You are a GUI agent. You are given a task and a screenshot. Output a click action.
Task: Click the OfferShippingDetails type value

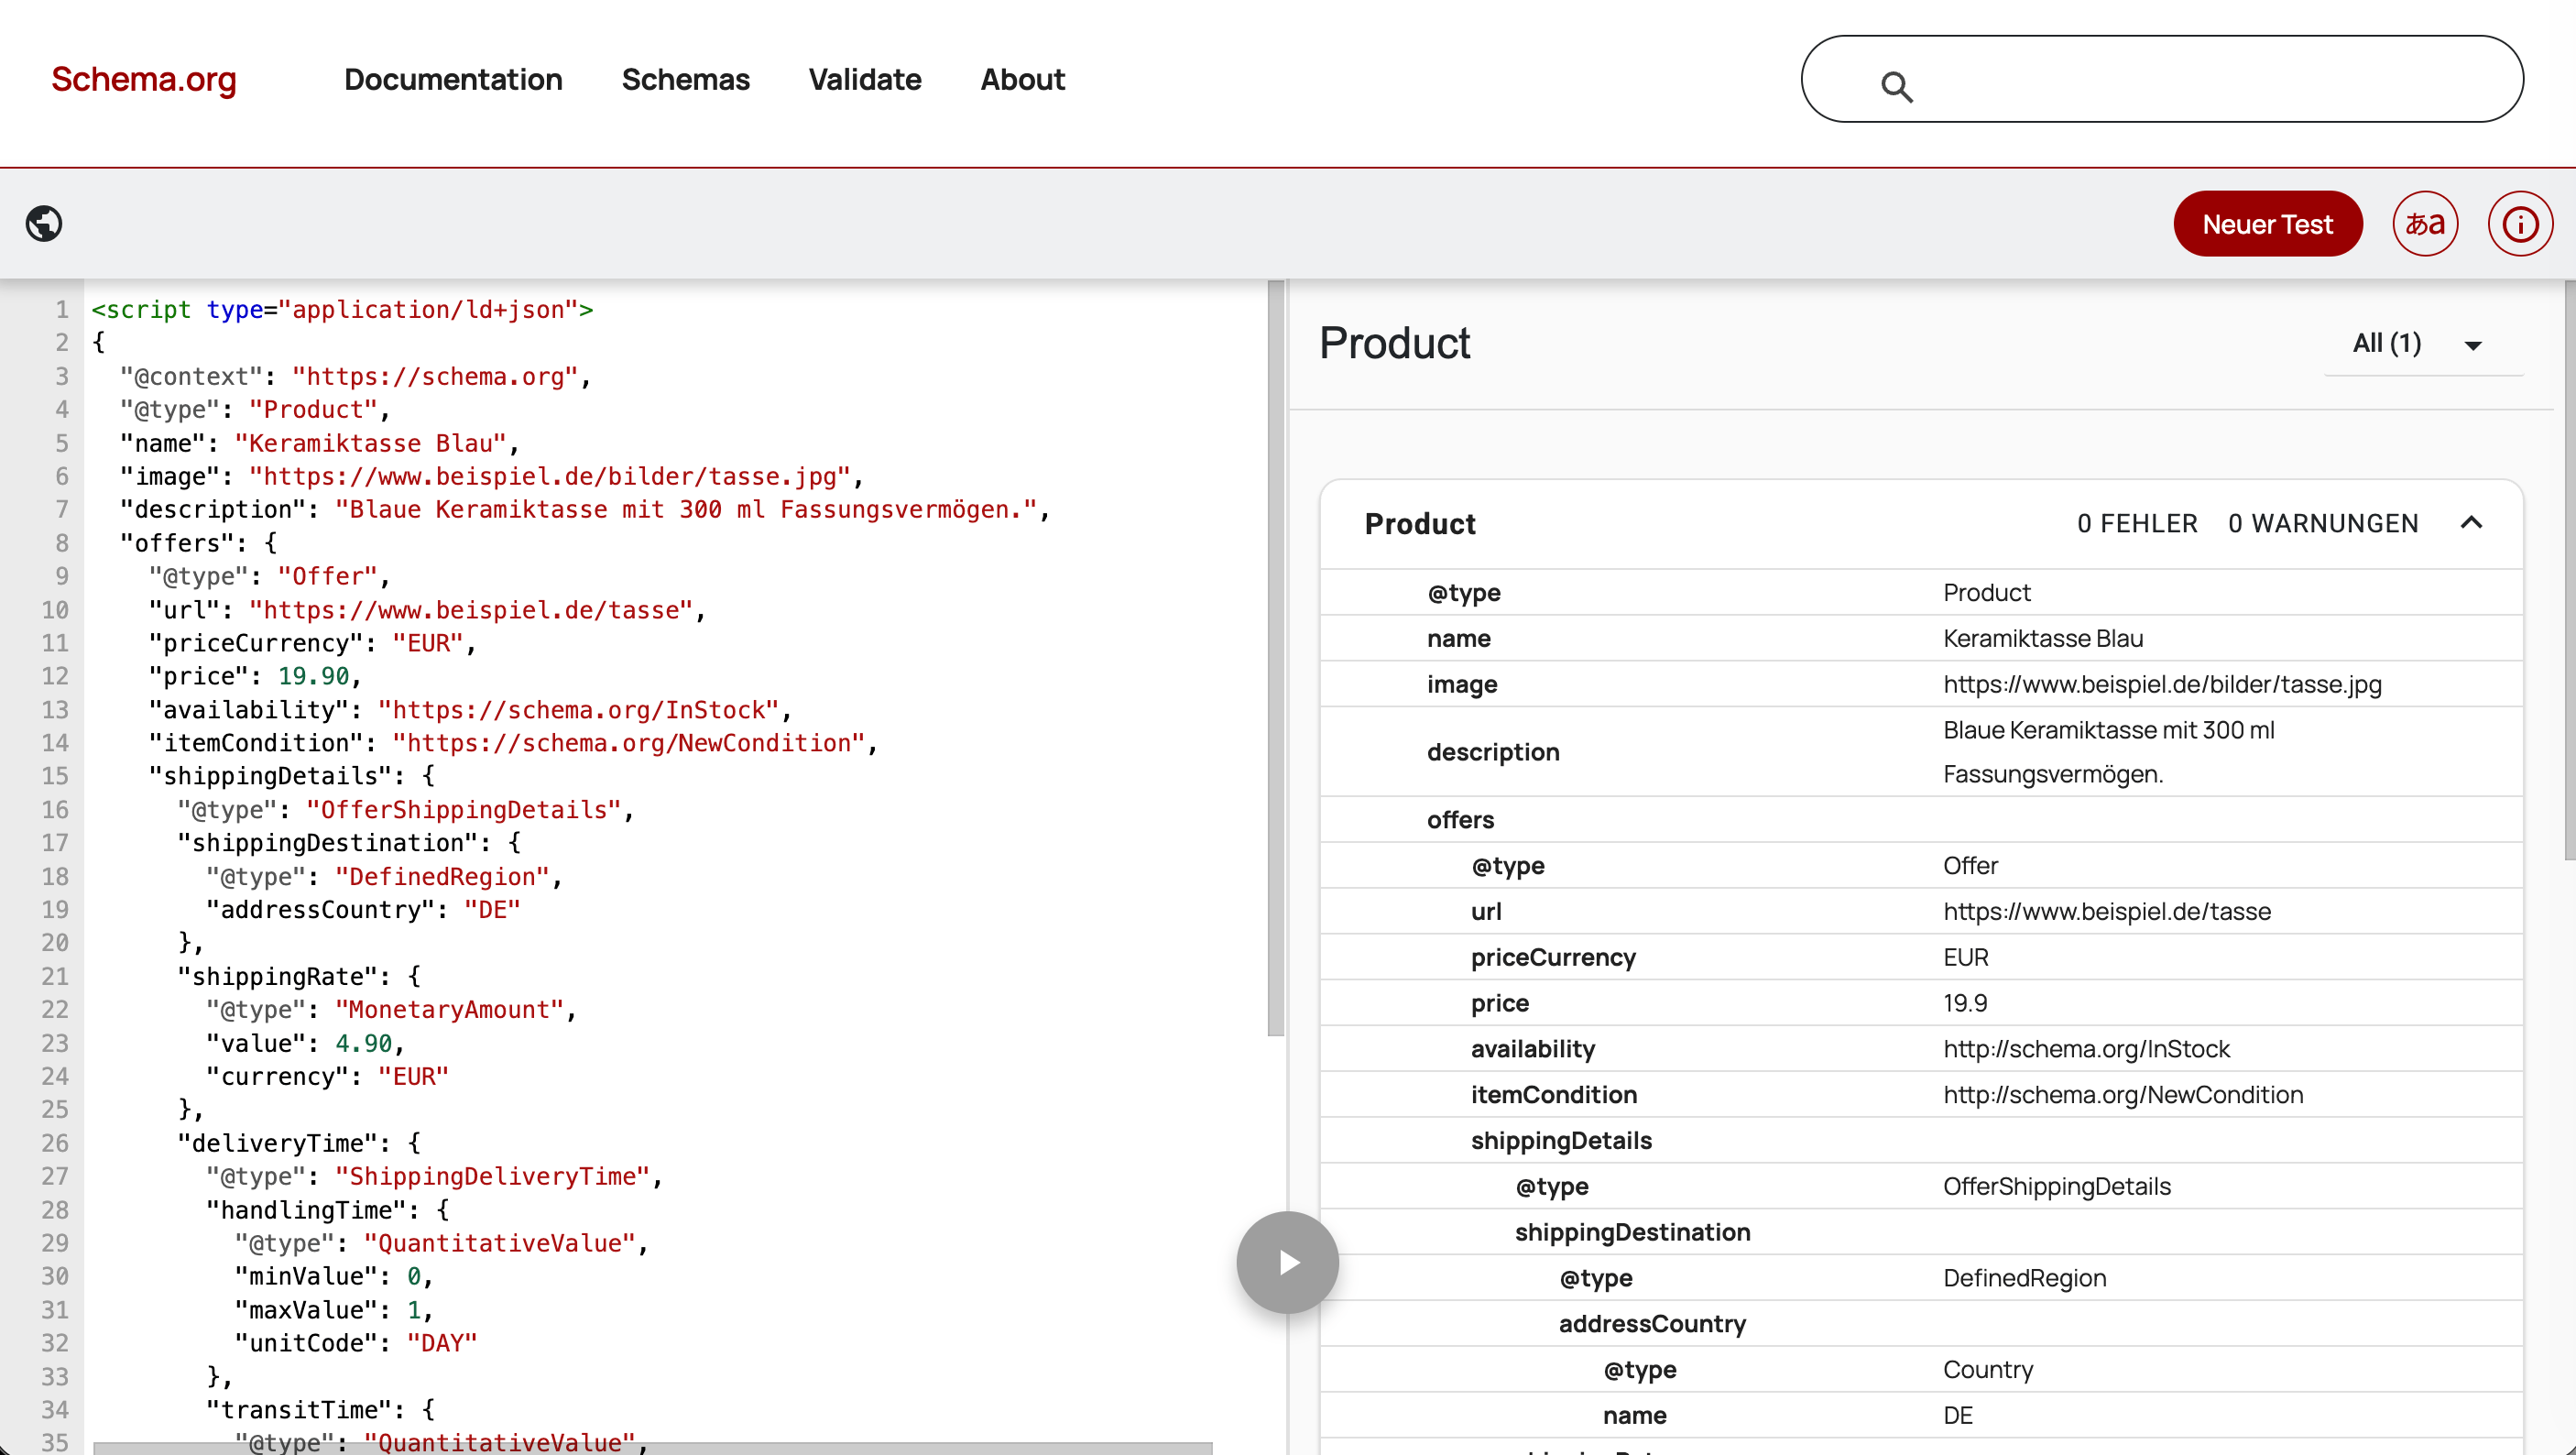tap(2057, 1187)
